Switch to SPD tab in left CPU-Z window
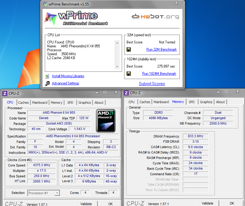The image size is (245, 206). pyautogui.click(x=70, y=103)
